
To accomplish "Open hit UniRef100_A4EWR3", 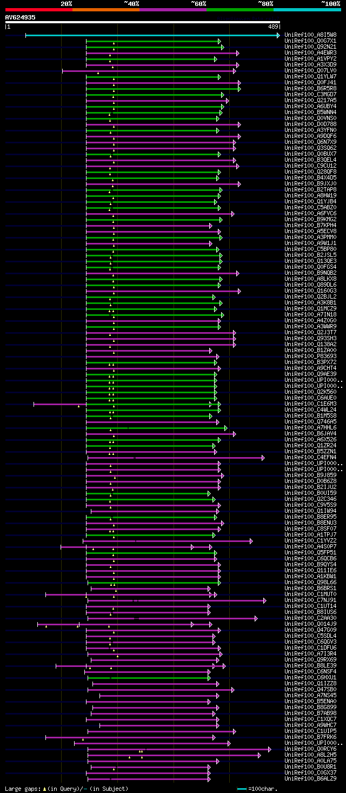I will click(x=310, y=53).
